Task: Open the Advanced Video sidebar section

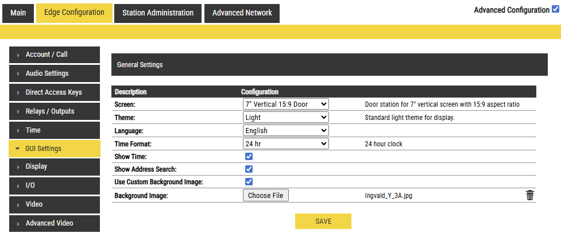Action: [55, 223]
